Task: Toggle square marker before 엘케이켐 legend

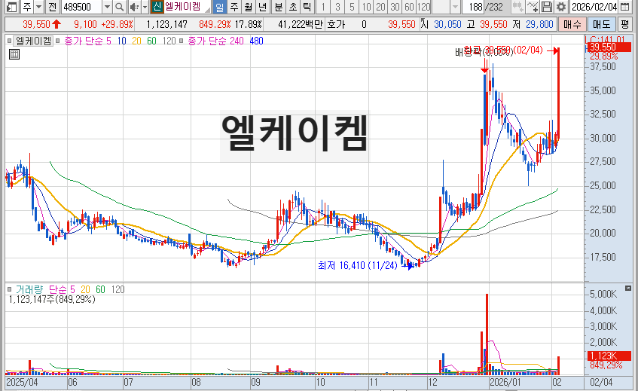Action: pyautogui.click(x=9, y=41)
